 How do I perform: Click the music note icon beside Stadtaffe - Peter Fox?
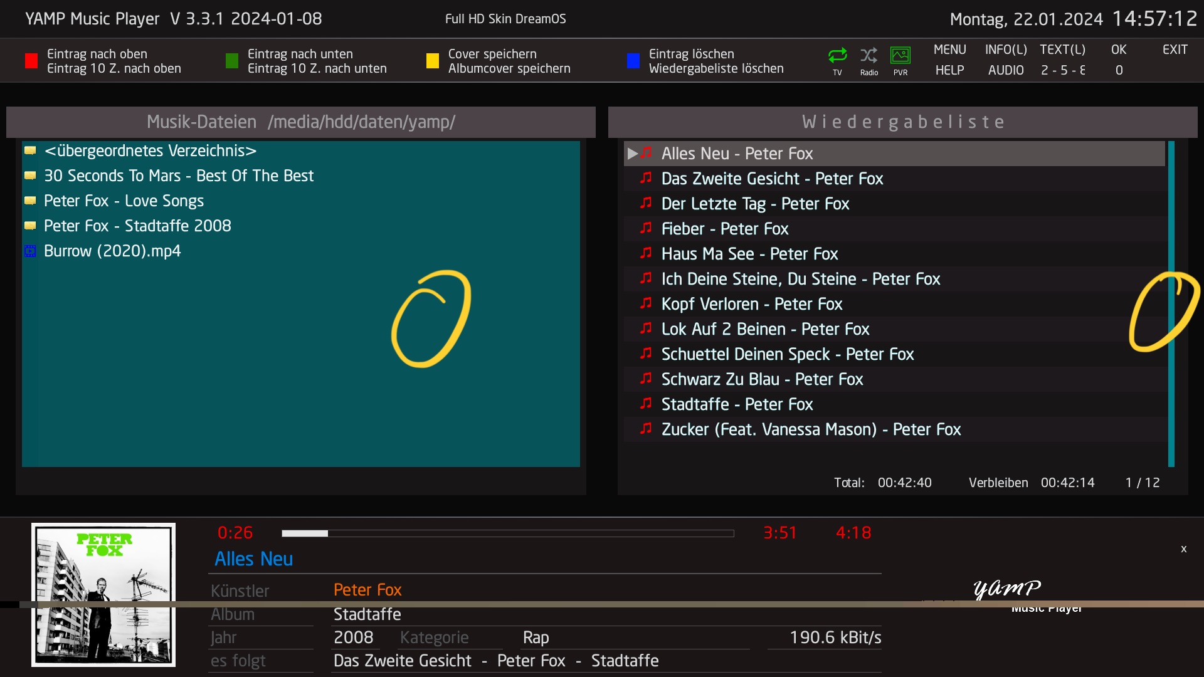[646, 404]
